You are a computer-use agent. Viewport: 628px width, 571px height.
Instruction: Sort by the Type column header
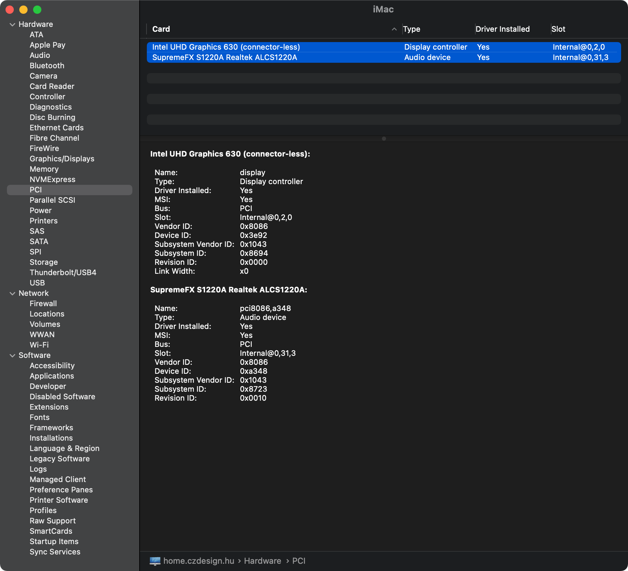click(x=412, y=29)
